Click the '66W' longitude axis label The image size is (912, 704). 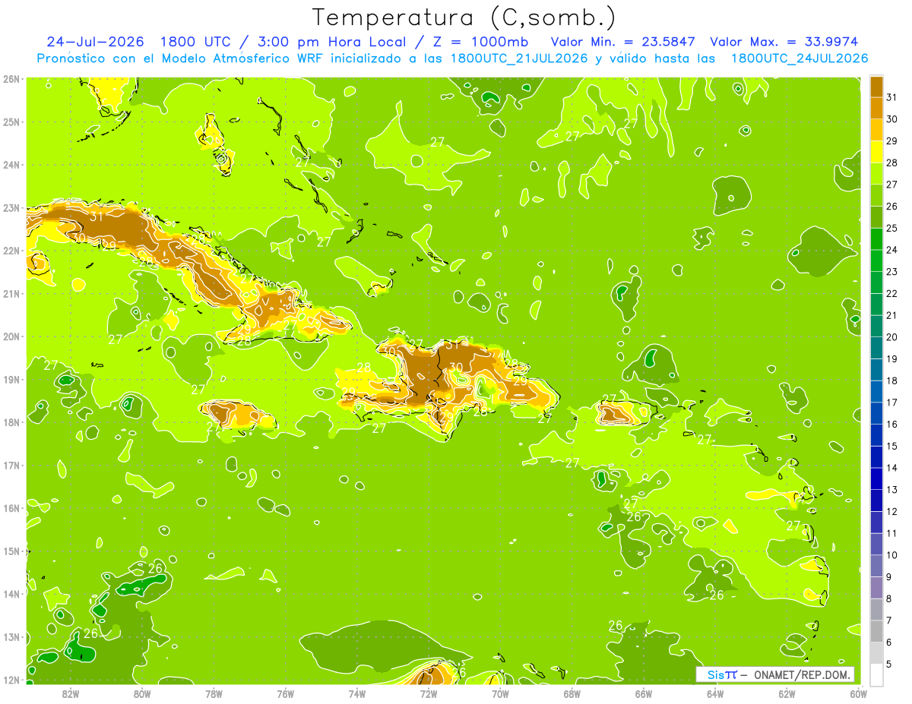coord(643,693)
